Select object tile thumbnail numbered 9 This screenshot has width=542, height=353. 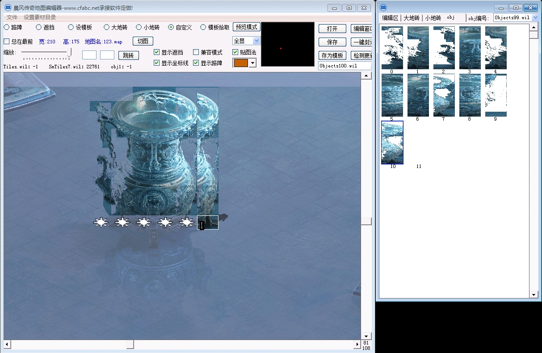[x=496, y=95]
